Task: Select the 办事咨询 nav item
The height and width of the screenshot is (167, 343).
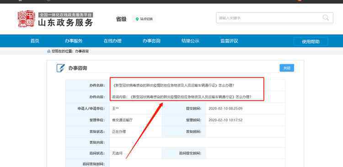Action: pos(151,41)
